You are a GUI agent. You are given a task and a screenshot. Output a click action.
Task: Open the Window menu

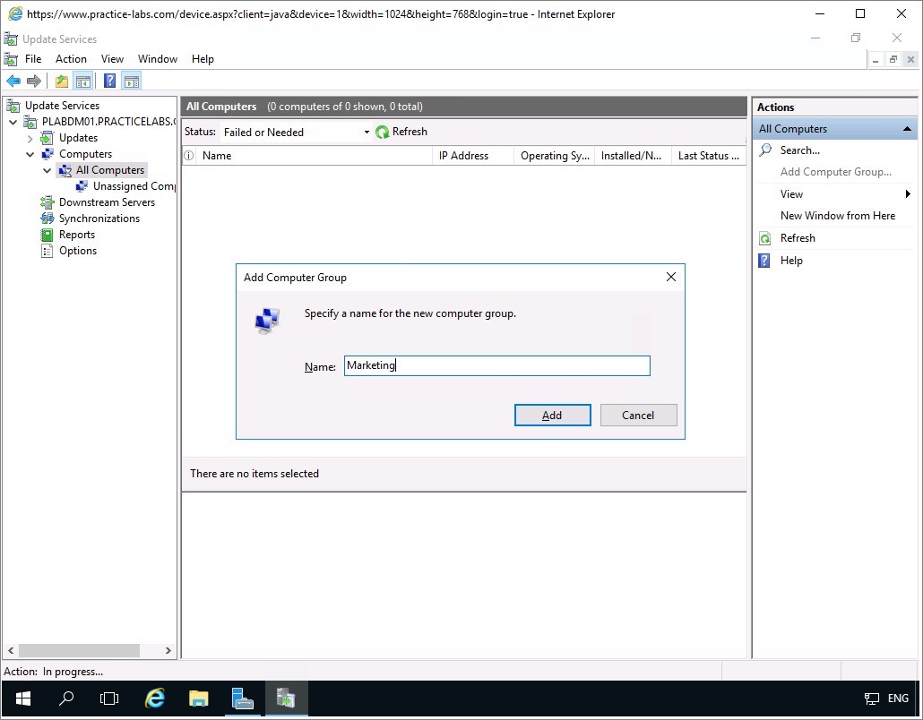(x=157, y=59)
